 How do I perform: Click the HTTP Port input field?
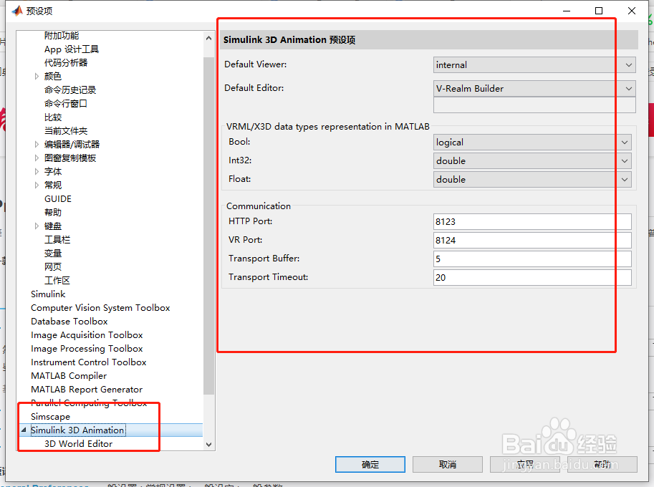click(x=532, y=222)
